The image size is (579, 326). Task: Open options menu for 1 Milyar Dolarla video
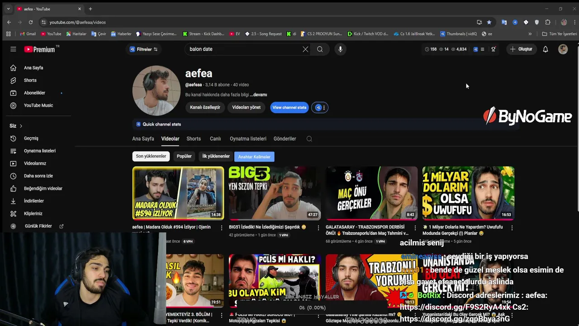tap(512, 228)
